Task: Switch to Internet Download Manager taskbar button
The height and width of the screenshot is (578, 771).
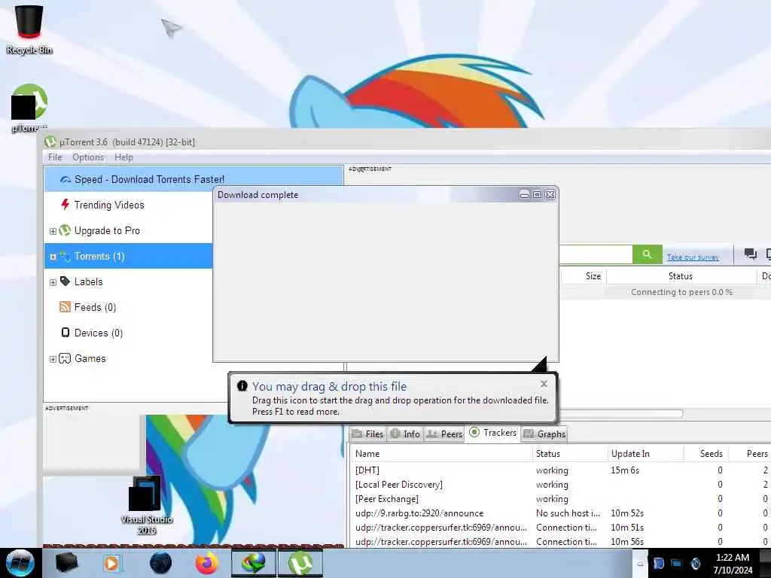Action: pyautogui.click(x=254, y=563)
